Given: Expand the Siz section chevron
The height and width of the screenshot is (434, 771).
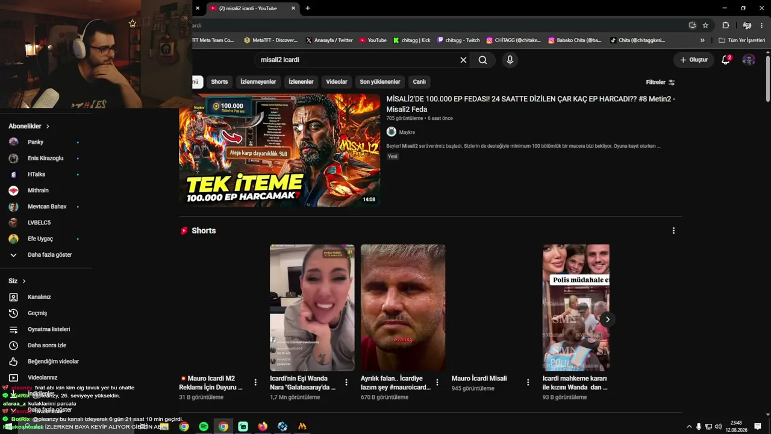Looking at the screenshot, I should pyautogui.click(x=24, y=281).
